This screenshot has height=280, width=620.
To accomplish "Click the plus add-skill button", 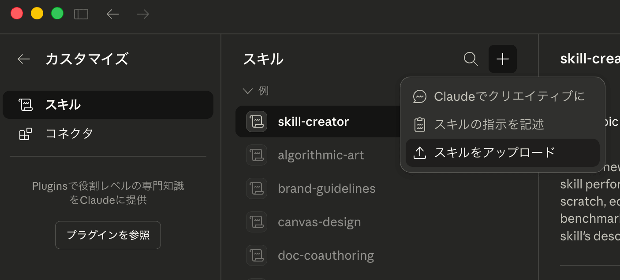I will click(x=503, y=59).
